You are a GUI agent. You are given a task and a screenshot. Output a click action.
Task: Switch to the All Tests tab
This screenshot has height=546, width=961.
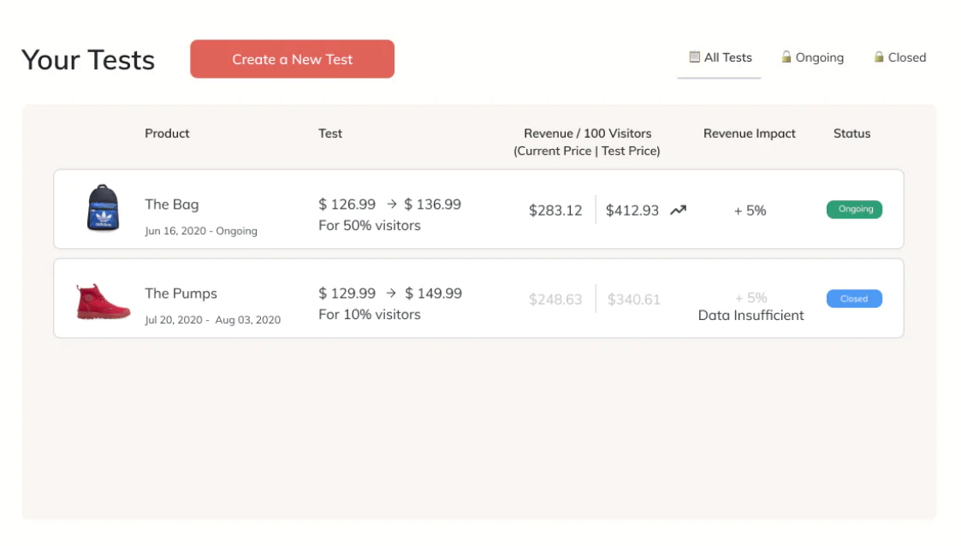[720, 57]
